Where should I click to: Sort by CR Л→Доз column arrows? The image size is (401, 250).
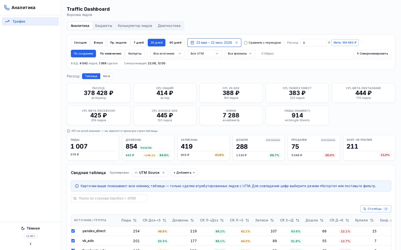(222, 220)
